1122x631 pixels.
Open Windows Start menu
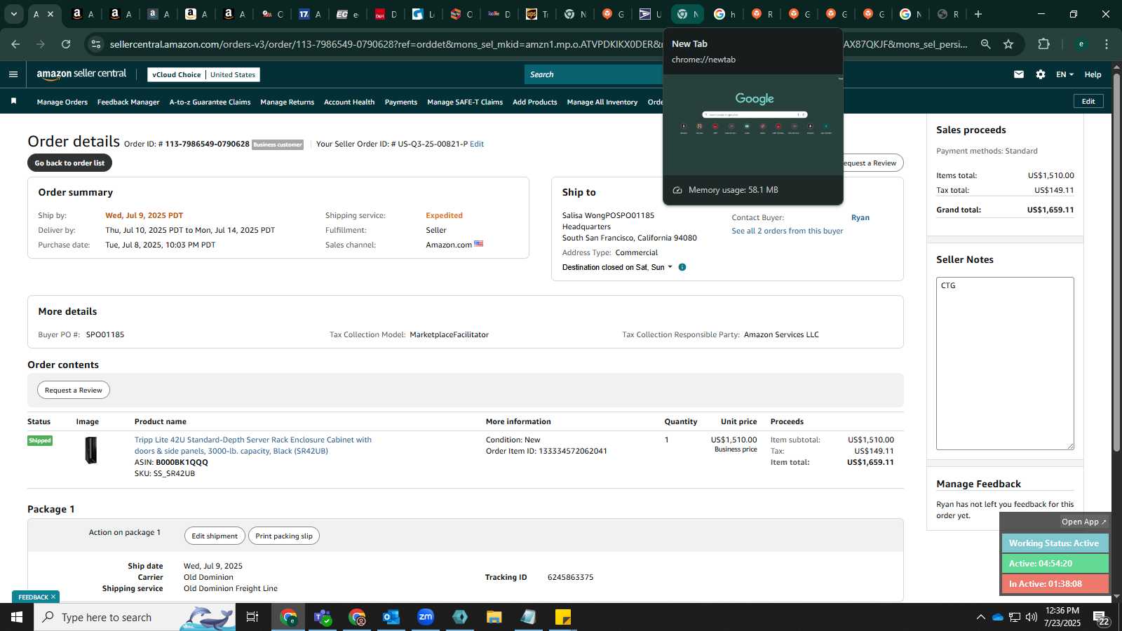click(17, 617)
